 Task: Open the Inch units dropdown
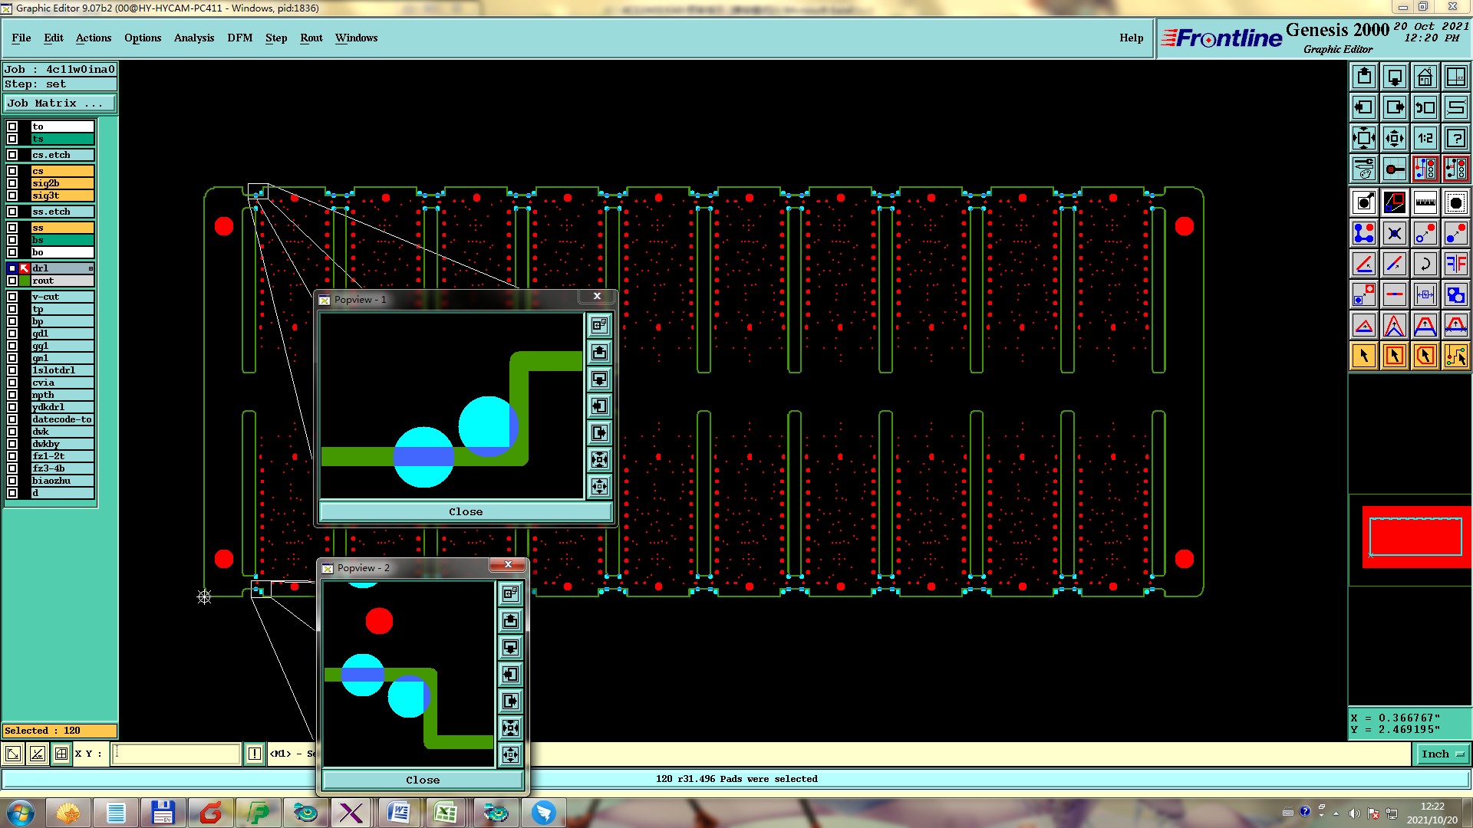pyautogui.click(x=1442, y=754)
